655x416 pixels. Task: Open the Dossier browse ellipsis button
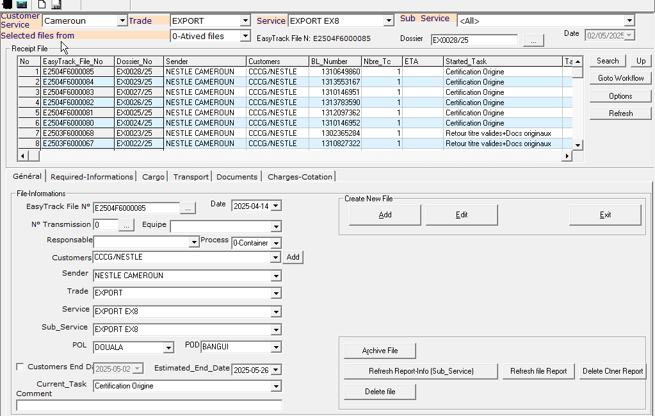[533, 40]
